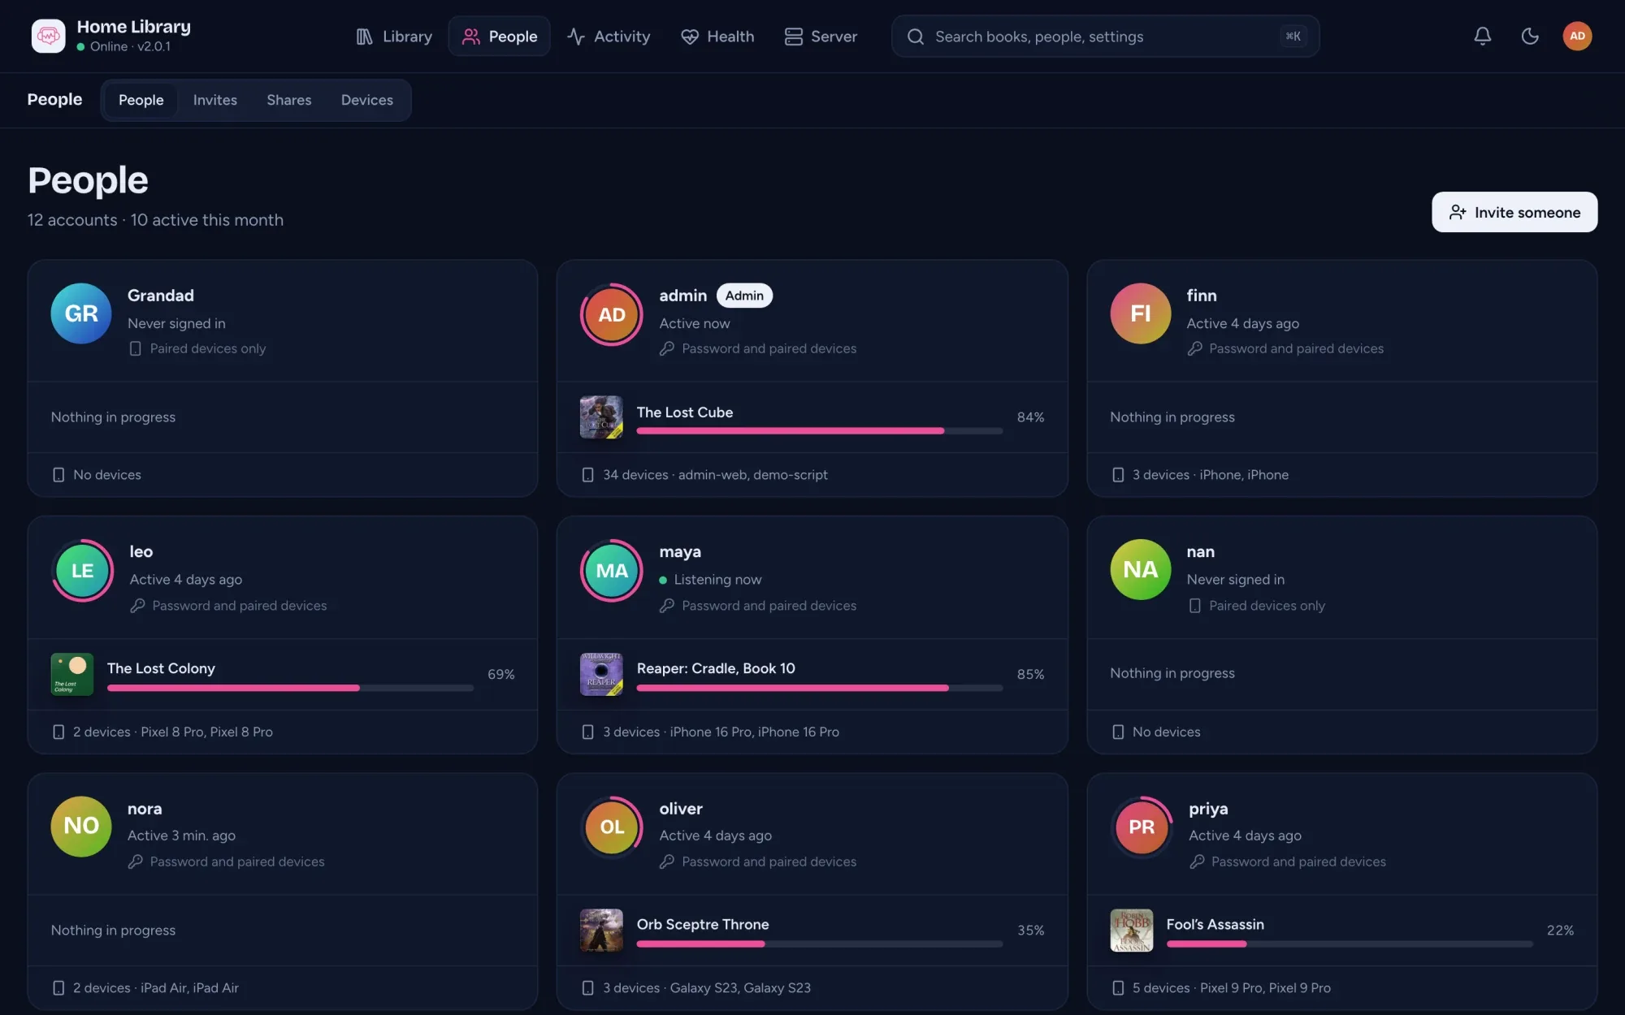Open the Reaper: Cradle cover thumbnail
1625x1015 pixels.
pos(601,674)
